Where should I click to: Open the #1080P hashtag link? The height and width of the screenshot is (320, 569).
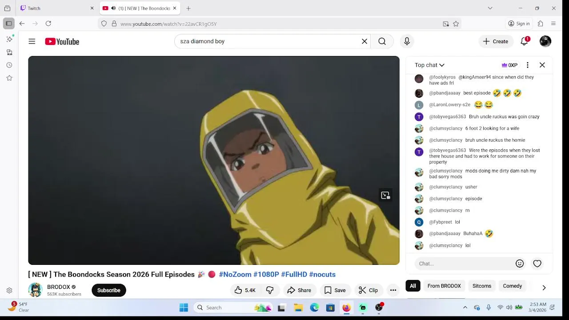pyautogui.click(x=266, y=275)
